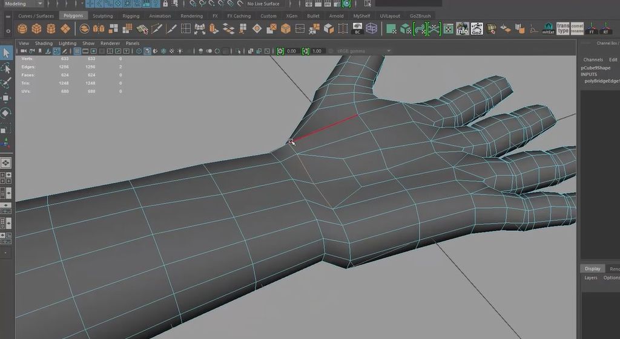
Task: Select the Display tab in layer editor
Action: 592,269
